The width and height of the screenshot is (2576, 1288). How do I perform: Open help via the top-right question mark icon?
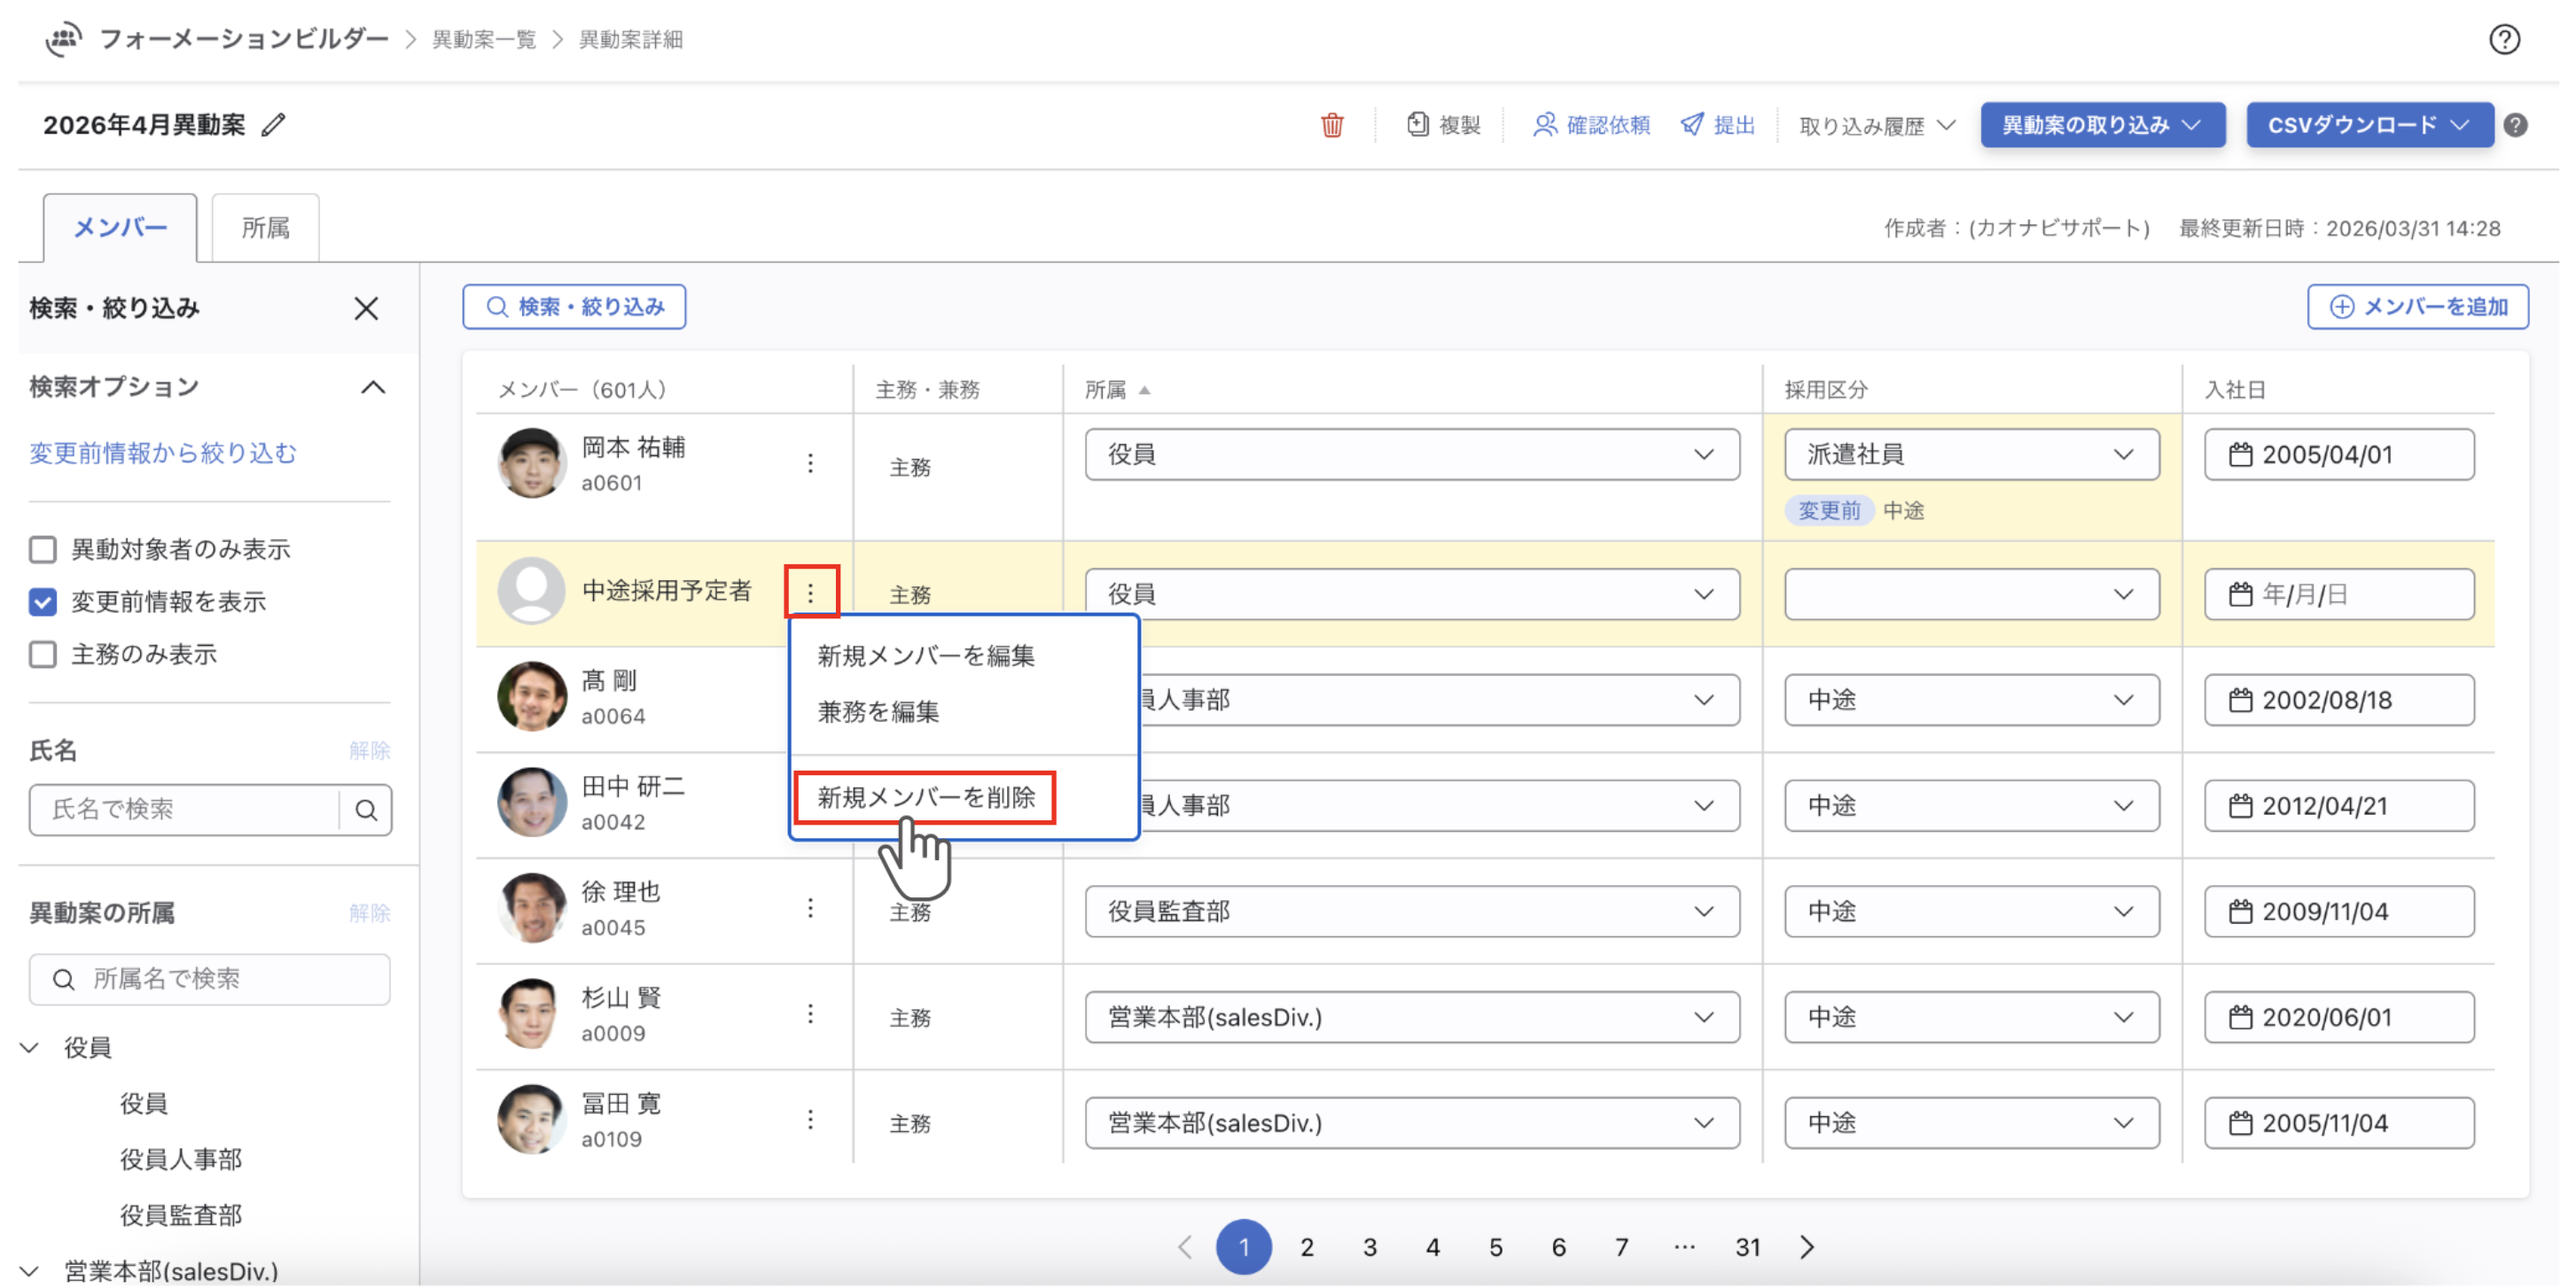tap(2503, 39)
